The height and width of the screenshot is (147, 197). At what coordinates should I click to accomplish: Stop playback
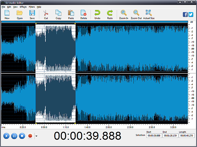pos(22,136)
